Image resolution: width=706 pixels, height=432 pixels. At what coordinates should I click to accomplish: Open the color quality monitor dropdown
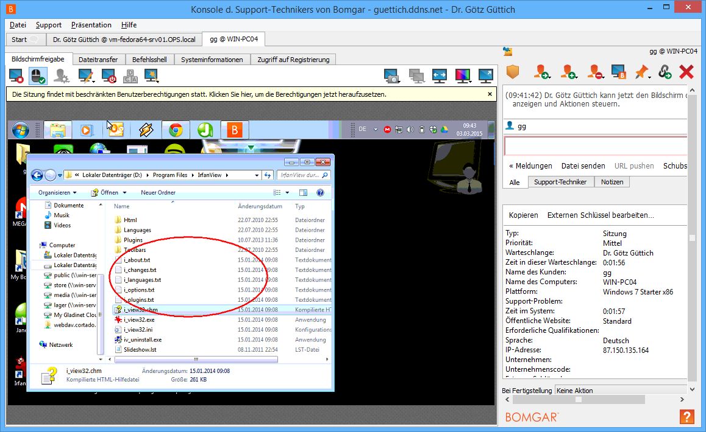463,75
